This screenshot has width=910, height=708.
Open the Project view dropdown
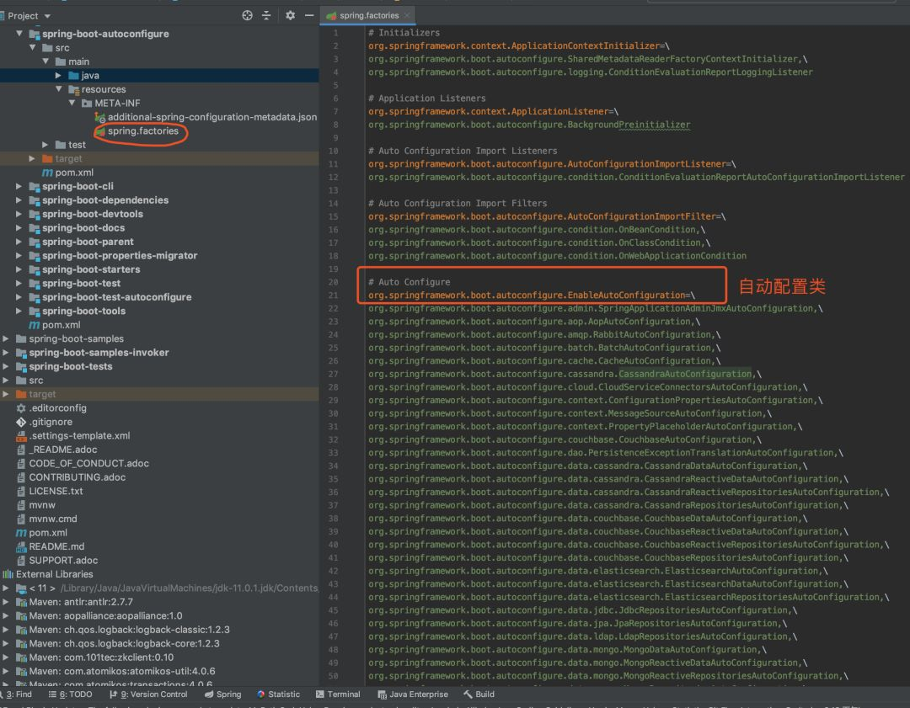click(47, 16)
